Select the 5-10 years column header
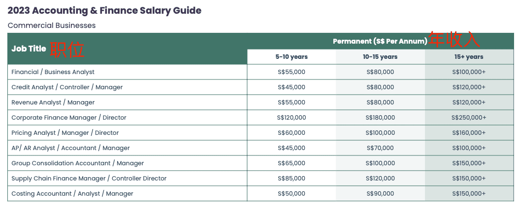The image size is (518, 205). click(291, 57)
